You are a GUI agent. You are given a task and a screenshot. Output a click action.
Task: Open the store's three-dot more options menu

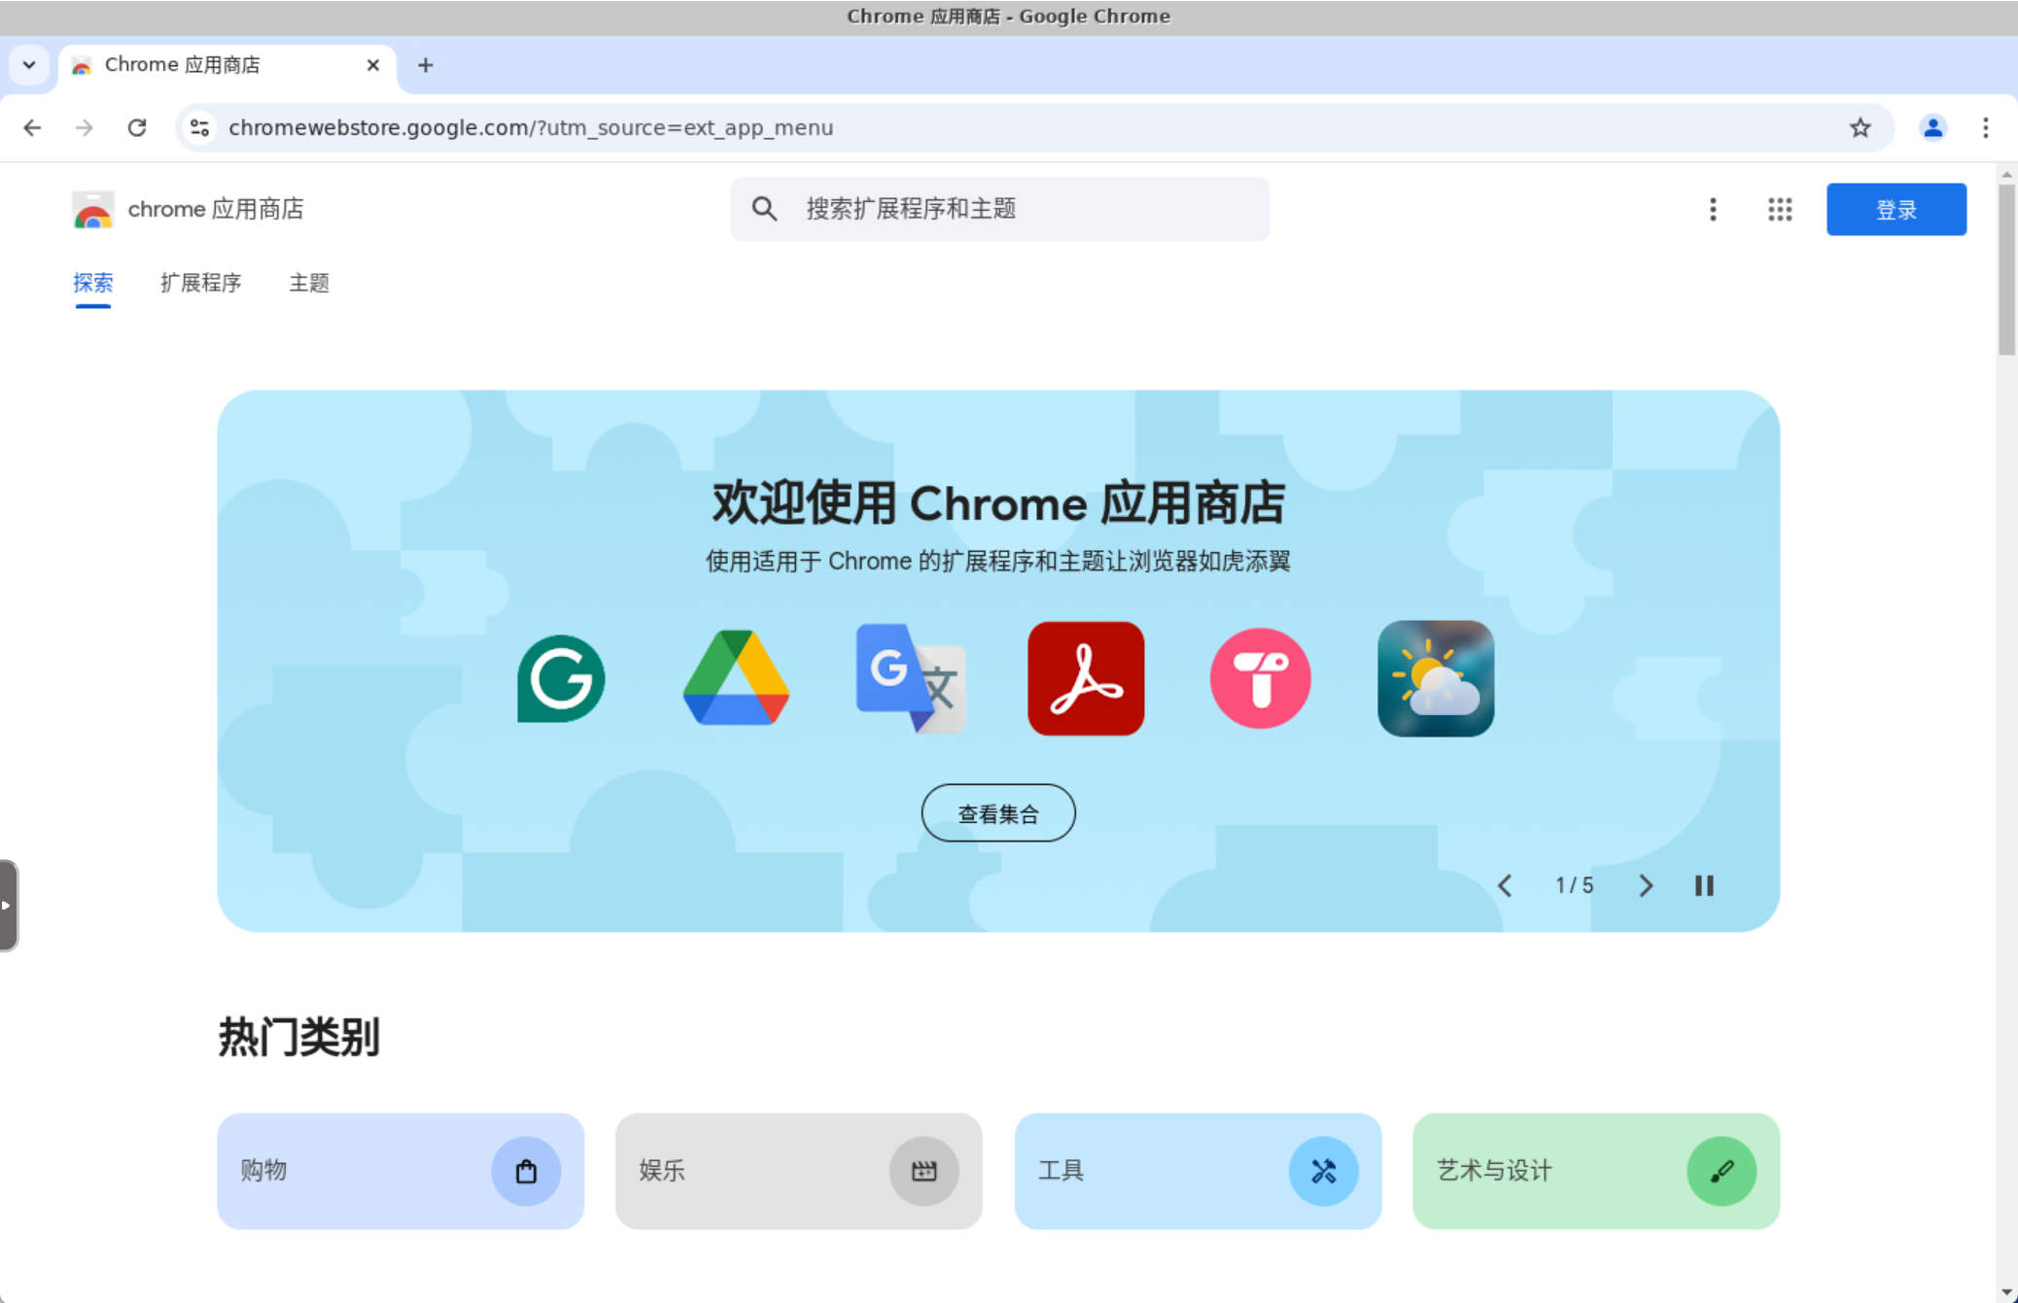[x=1713, y=209]
